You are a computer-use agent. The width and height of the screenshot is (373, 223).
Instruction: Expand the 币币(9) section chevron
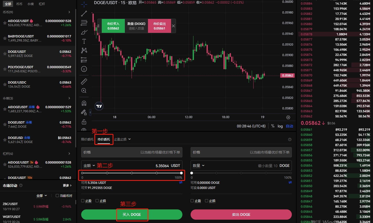point(69,12)
